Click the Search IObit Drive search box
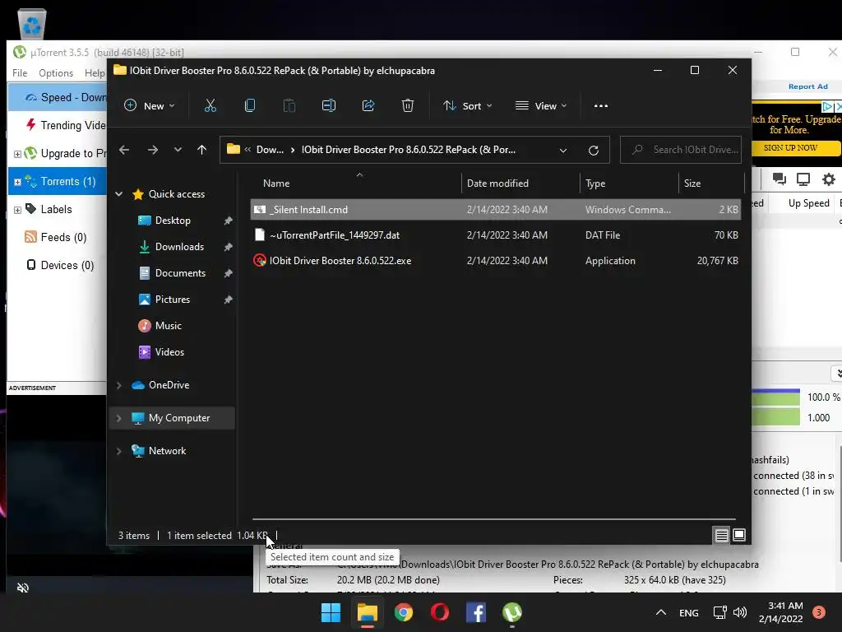This screenshot has width=842, height=632. tap(681, 150)
